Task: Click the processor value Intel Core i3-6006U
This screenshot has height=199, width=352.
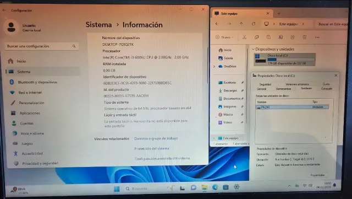Action: point(145,57)
